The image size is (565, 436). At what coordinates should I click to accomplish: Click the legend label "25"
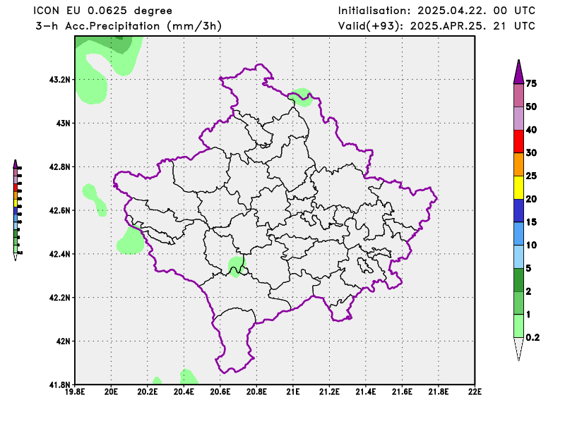coord(531,176)
